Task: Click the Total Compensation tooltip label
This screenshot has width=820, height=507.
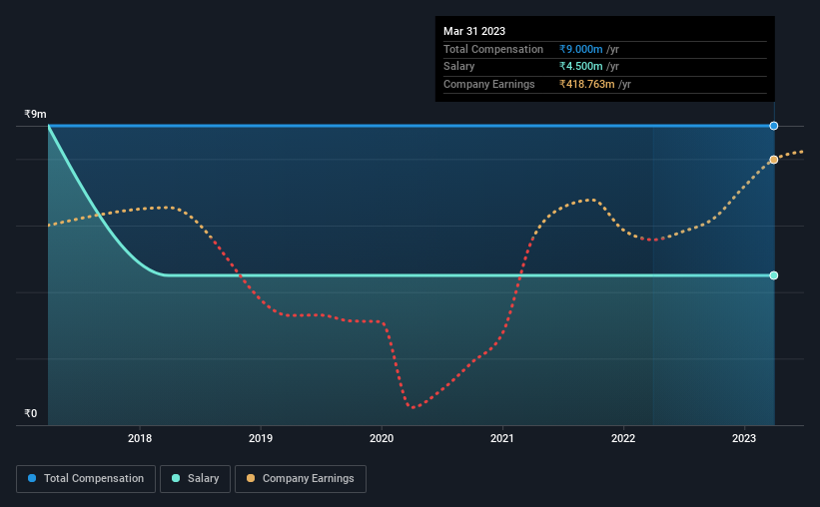Action: [x=493, y=49]
